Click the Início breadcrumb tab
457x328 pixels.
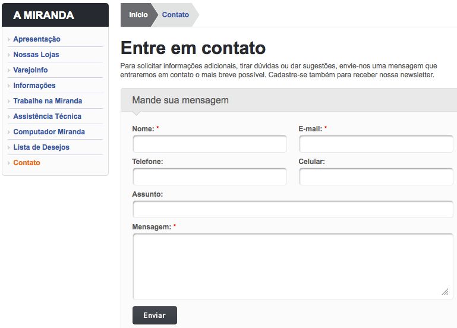pyautogui.click(x=138, y=15)
